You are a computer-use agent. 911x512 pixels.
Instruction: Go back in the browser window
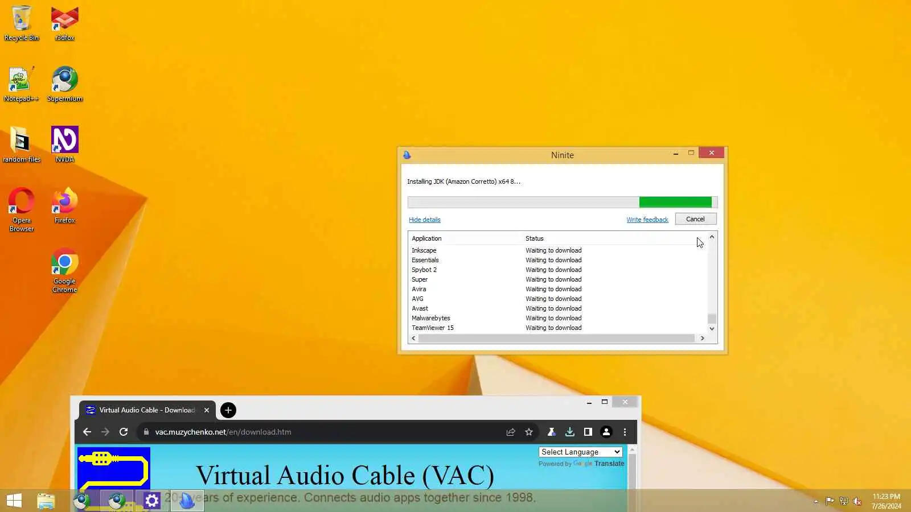(x=87, y=432)
